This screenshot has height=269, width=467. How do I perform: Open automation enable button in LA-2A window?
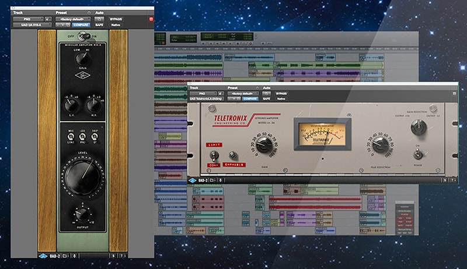tap(266, 93)
